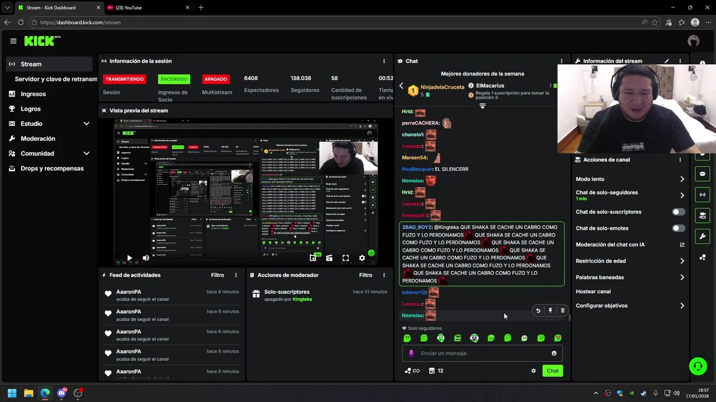Open the shop icon showing 12
The width and height of the screenshot is (716, 402).
click(x=436, y=371)
